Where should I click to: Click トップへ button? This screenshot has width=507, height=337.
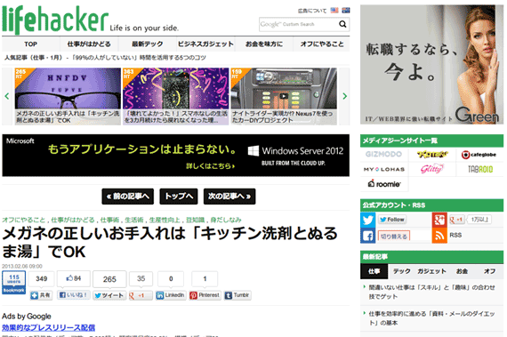click(x=179, y=197)
